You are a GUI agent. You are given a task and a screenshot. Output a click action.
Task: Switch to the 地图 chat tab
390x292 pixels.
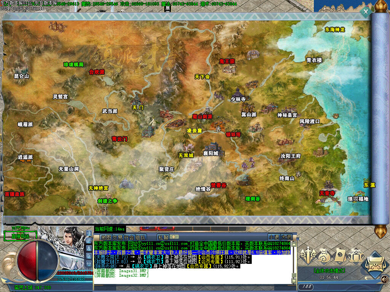pos(106,238)
